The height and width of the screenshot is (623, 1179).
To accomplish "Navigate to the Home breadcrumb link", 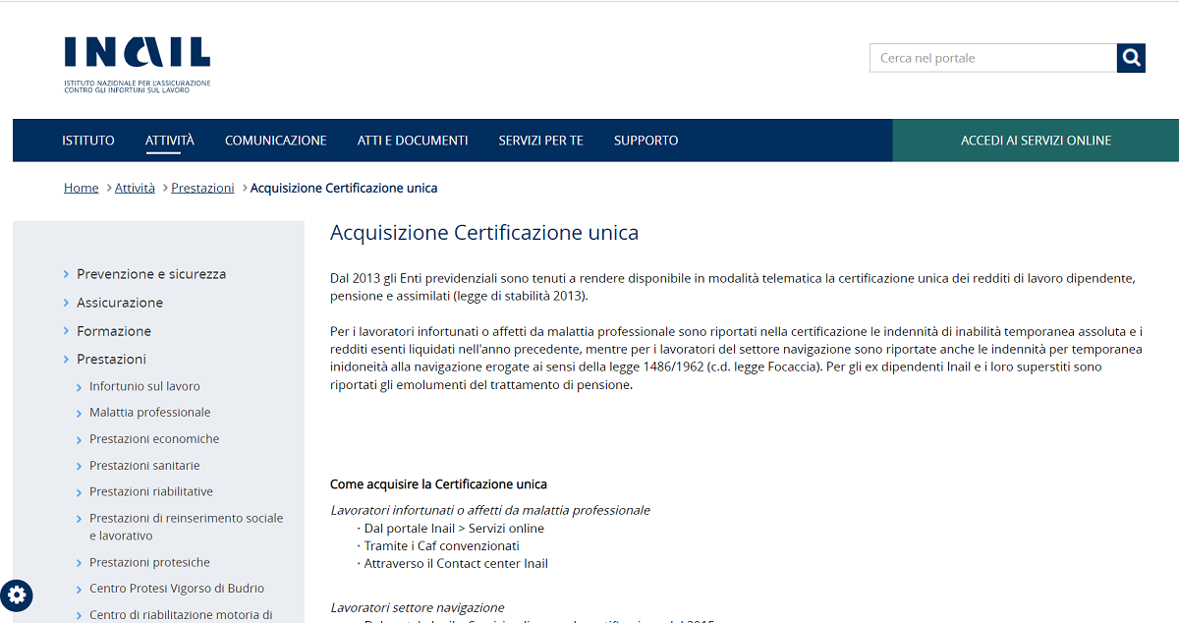I will 81,187.
